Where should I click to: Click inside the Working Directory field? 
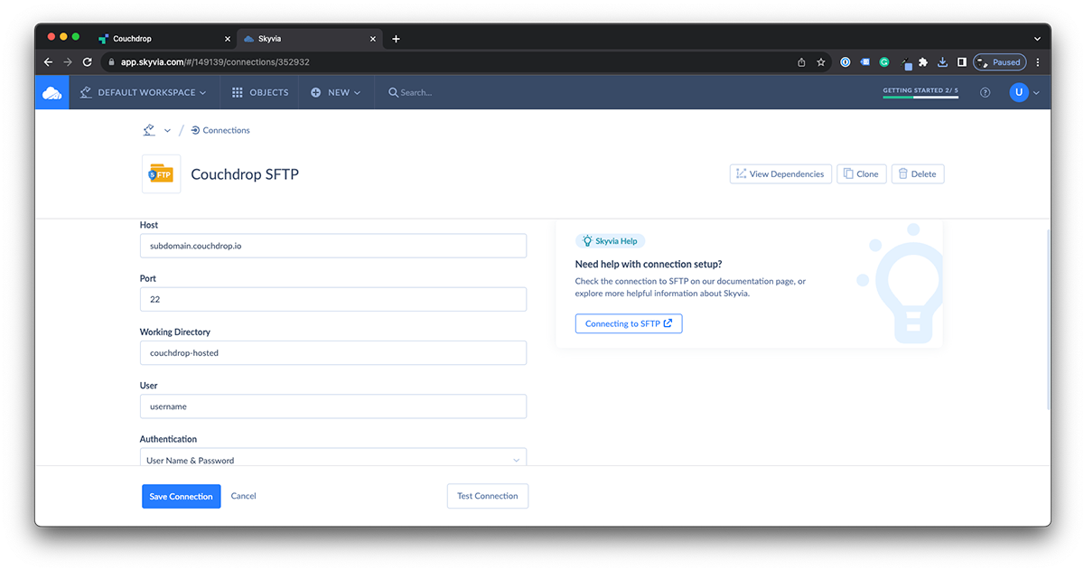(332, 352)
